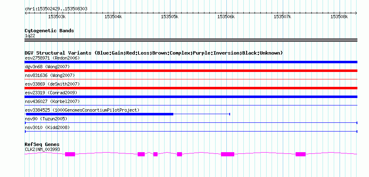
Task: Click the 1q22 band label
Action: (30, 36)
